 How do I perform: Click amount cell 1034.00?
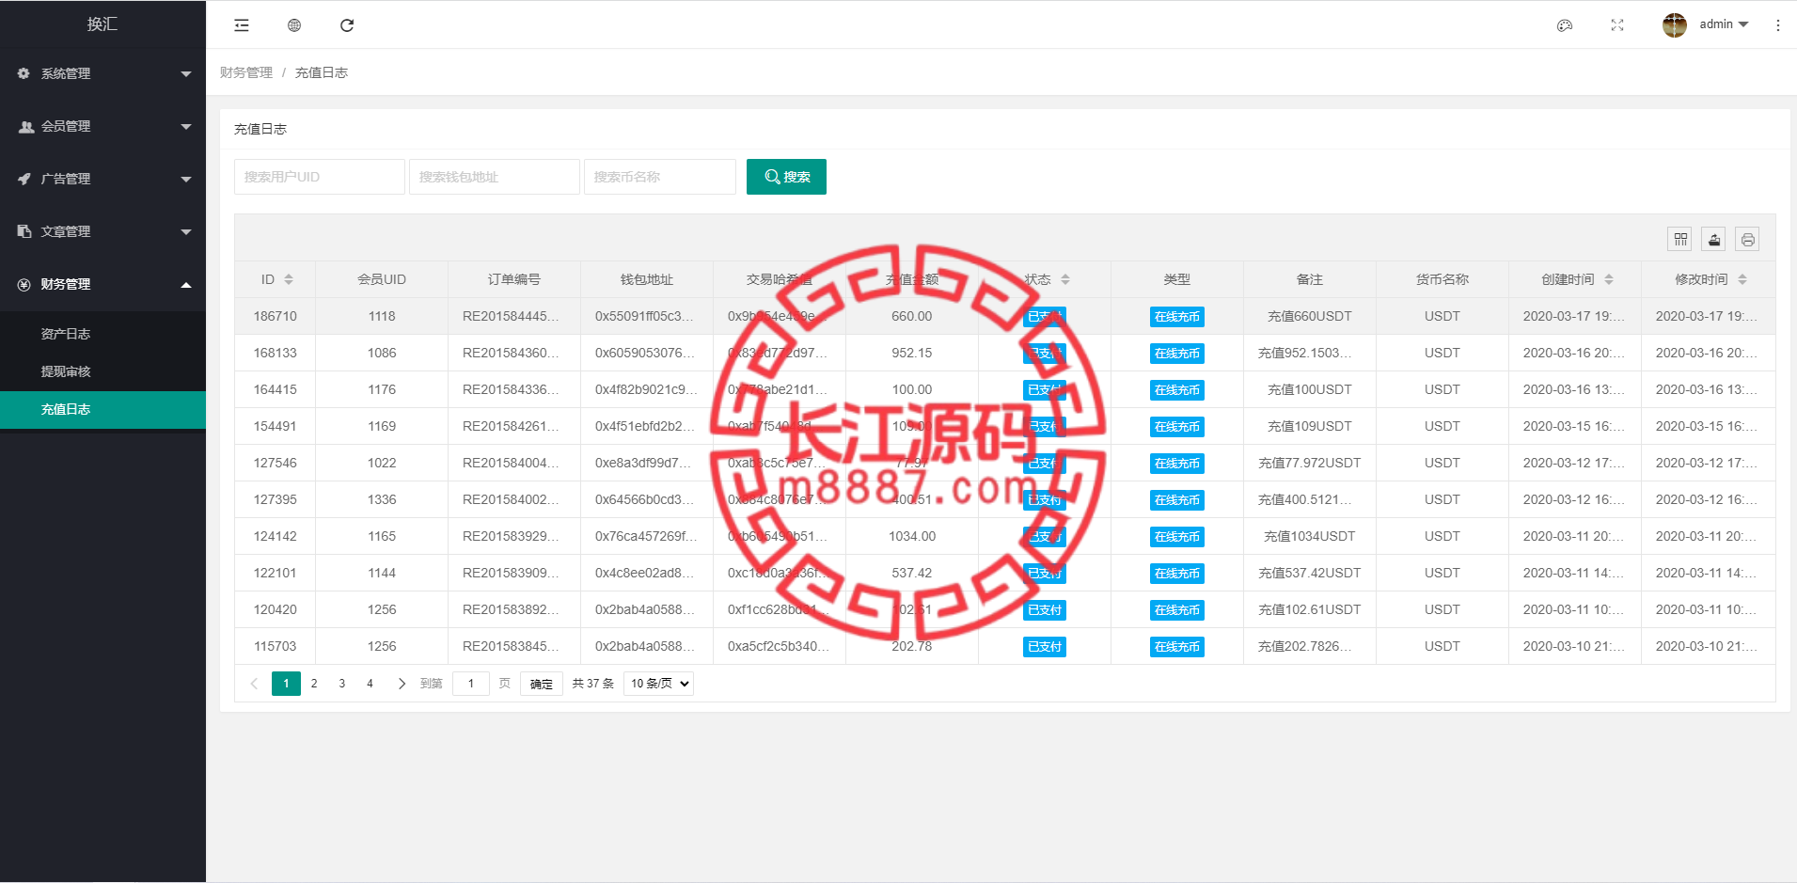912,536
